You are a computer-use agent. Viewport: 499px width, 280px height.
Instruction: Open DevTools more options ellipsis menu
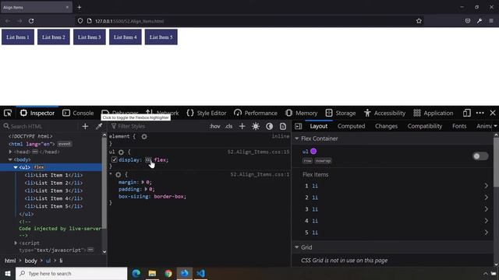pyautogui.click(x=480, y=113)
